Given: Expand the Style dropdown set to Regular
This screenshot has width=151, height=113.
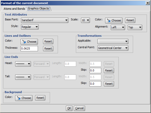Looking at the screenshot, I should (x=30, y=27).
